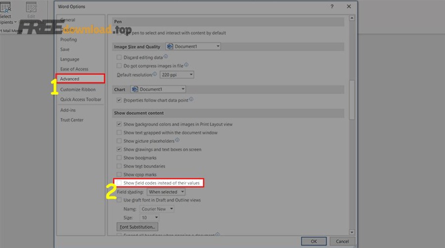This screenshot has width=445, height=248.
Task: Click scrollbar up arrow in options pane
Action: pos(352,18)
